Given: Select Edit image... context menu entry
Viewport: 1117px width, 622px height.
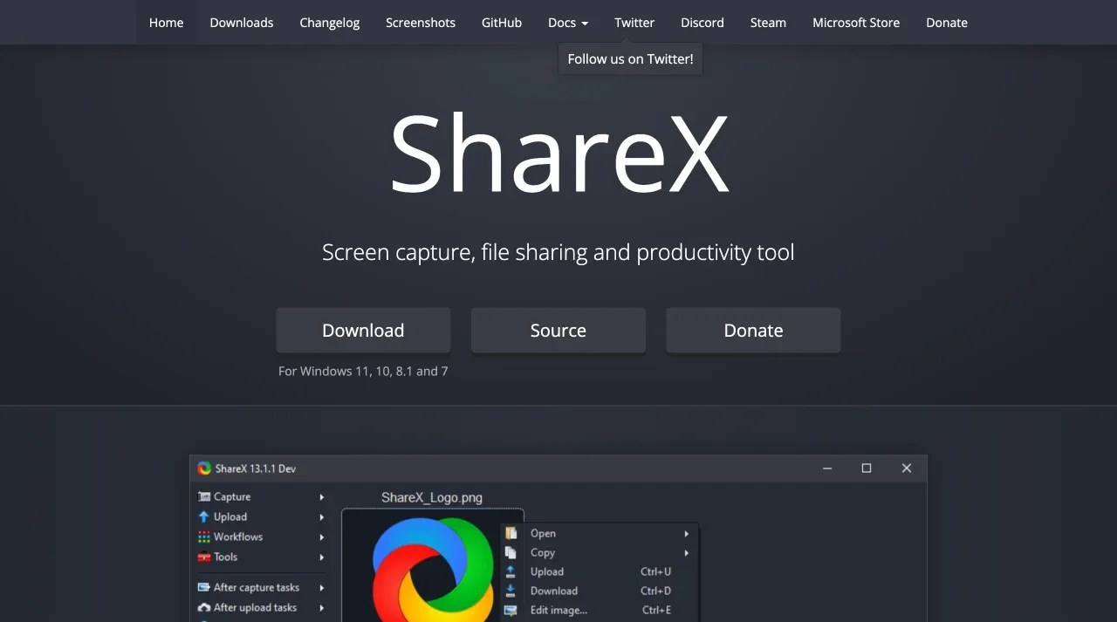Looking at the screenshot, I should [600, 610].
